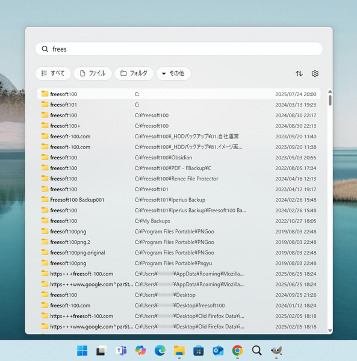The width and height of the screenshot is (357, 361).
Task: Open the Windows Start button
Action: click(x=82, y=350)
